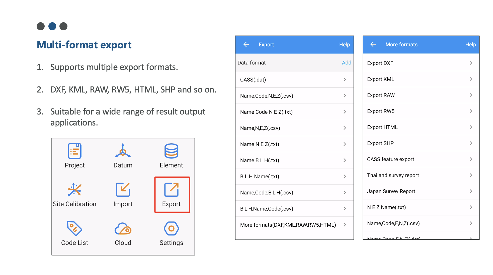Open the Settings hexagon icon
This screenshot has width=493, height=275.
[x=171, y=228]
